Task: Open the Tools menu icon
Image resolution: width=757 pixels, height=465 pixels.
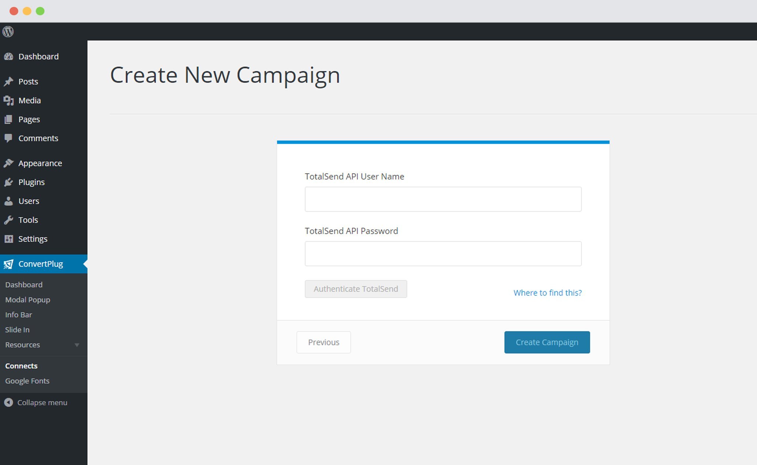Action: pyautogui.click(x=9, y=219)
